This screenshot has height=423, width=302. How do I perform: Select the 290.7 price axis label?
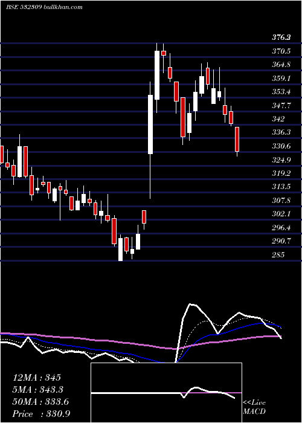coord(281,241)
